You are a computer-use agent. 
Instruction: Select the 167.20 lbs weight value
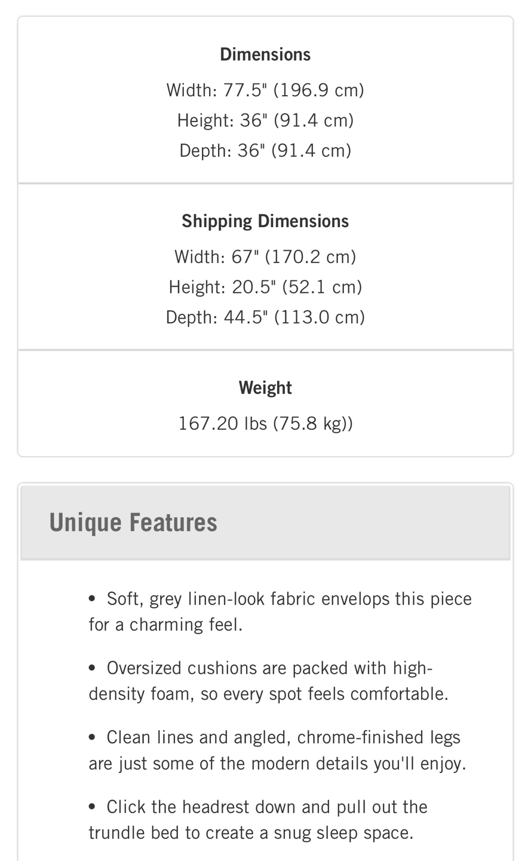pyautogui.click(x=265, y=423)
